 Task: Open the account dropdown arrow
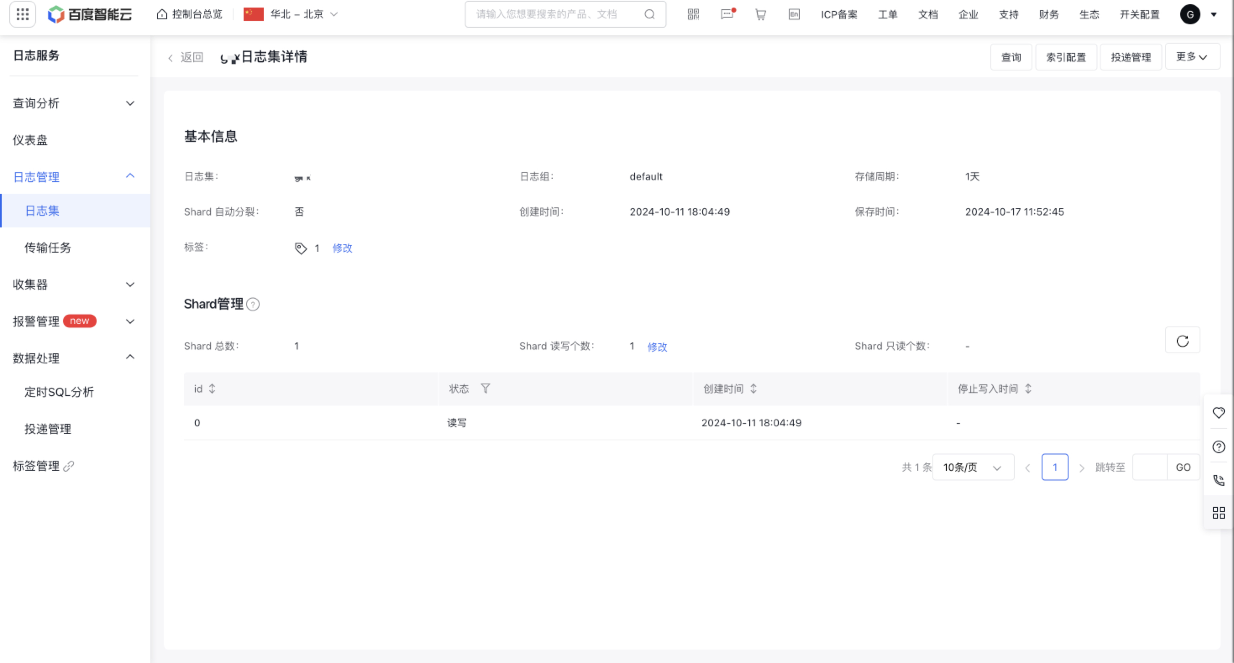tap(1214, 14)
